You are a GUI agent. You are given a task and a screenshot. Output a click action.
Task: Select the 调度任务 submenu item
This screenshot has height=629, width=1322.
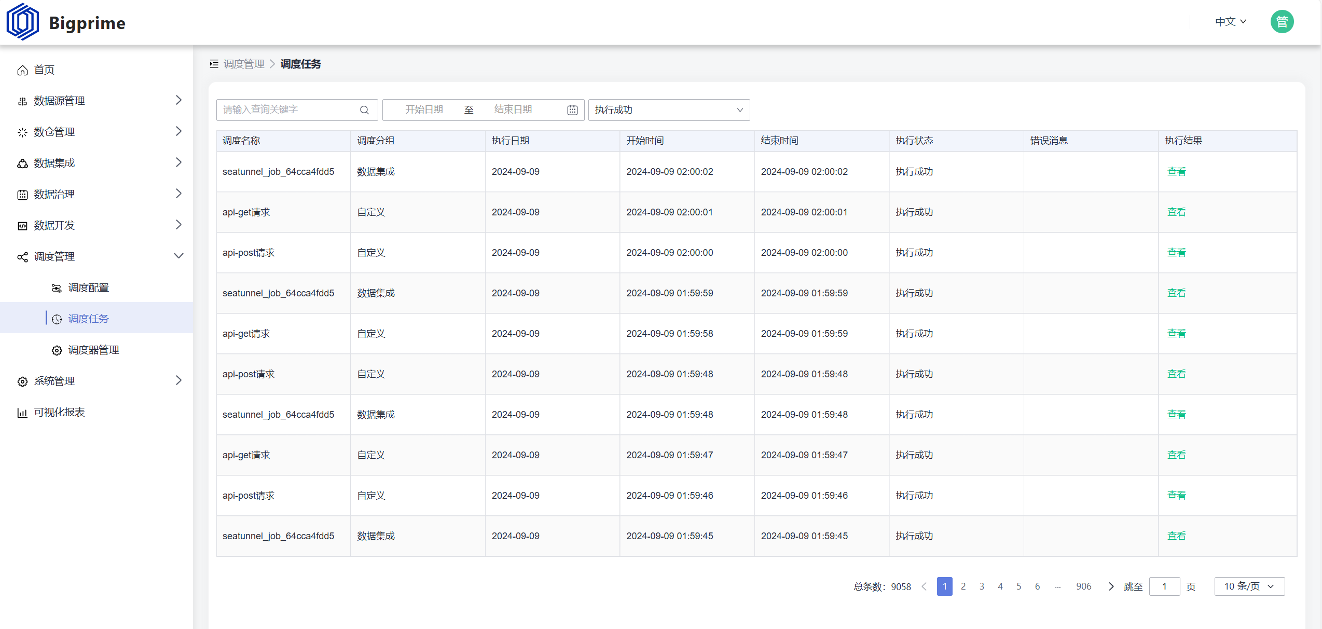[97, 318]
